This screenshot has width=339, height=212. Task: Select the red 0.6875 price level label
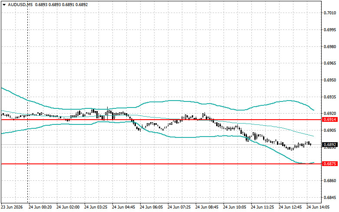click(x=329, y=164)
